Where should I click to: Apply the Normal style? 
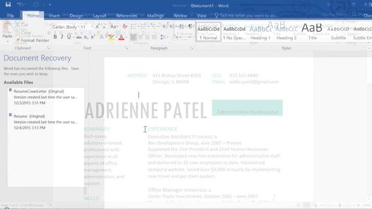[208, 33]
